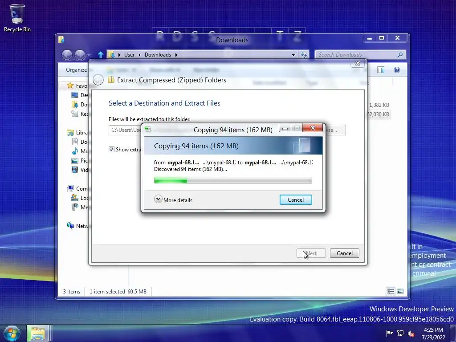Click the Downloads window folder icon in the title bar
Viewport: 456px width, 342px height.
(61, 40)
